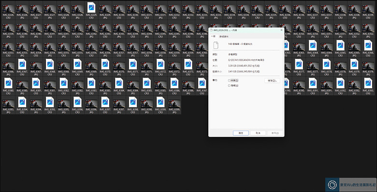377x192 pixels.
Task: Pick the IMG_6339.JPG thumbnail
Action: pyautogui.click(x=8, y=28)
